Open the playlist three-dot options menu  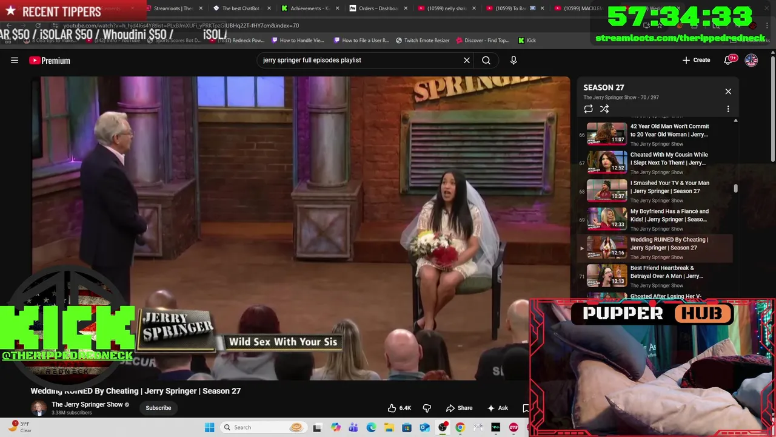coord(728,109)
